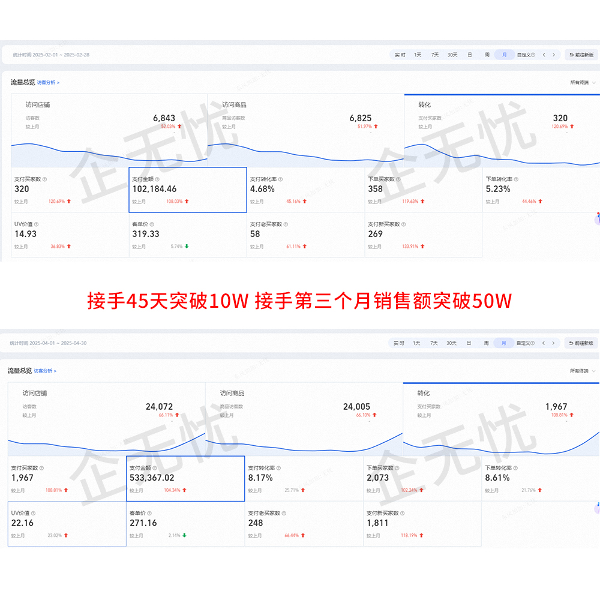Click the left arrow to view previous period

(x=544, y=54)
